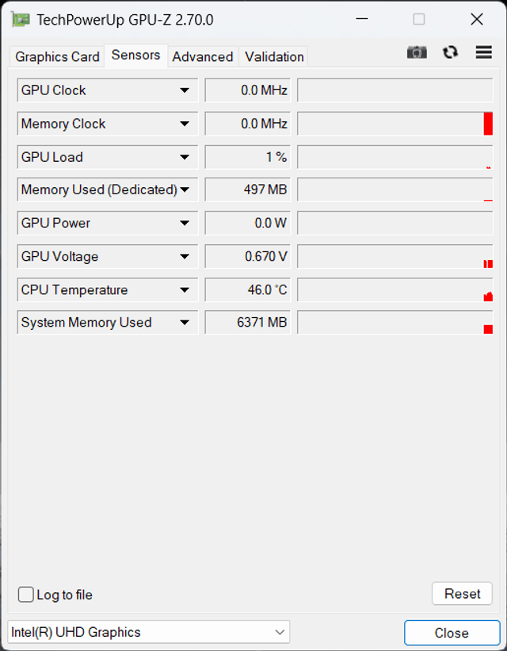The height and width of the screenshot is (651, 507).
Task: Click the GPU Load history graph
Action: point(395,157)
